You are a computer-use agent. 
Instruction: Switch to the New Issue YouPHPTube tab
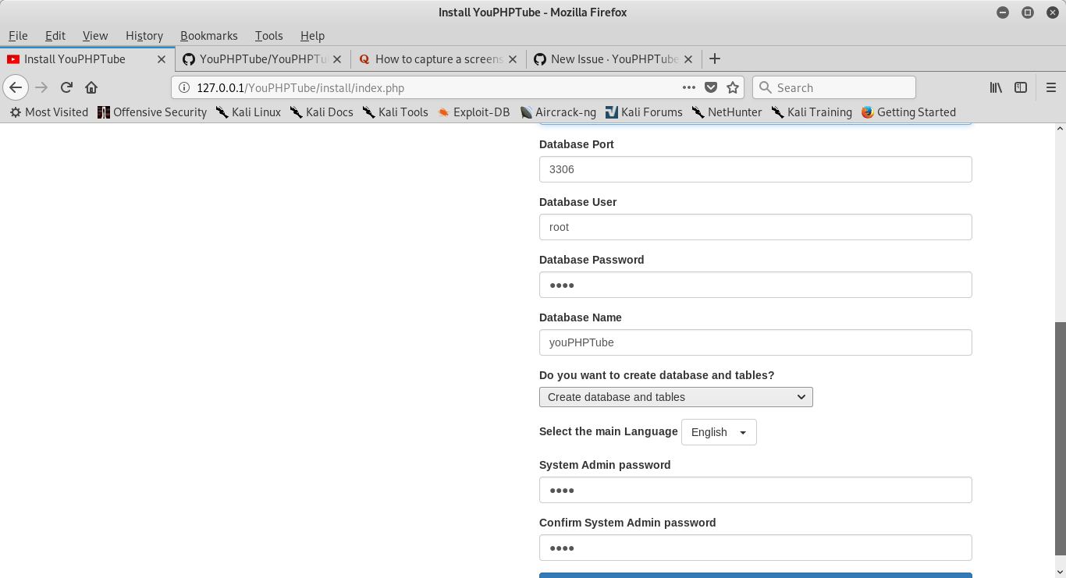613,59
